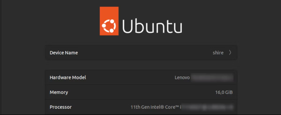Open the Device Name chevron arrow
This screenshot has height=115, width=281.
230,53
